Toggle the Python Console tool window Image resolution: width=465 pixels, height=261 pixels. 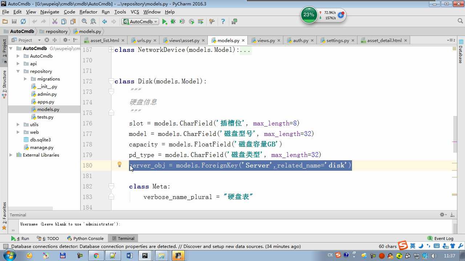(x=85, y=239)
